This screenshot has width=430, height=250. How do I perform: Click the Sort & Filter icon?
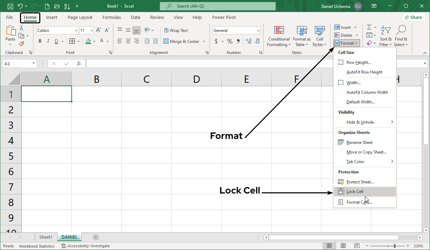386,36
